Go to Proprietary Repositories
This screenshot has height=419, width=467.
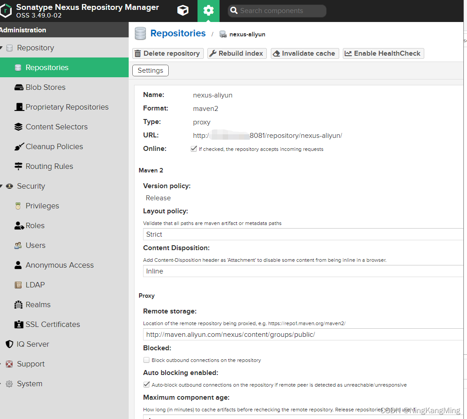[x=67, y=107]
